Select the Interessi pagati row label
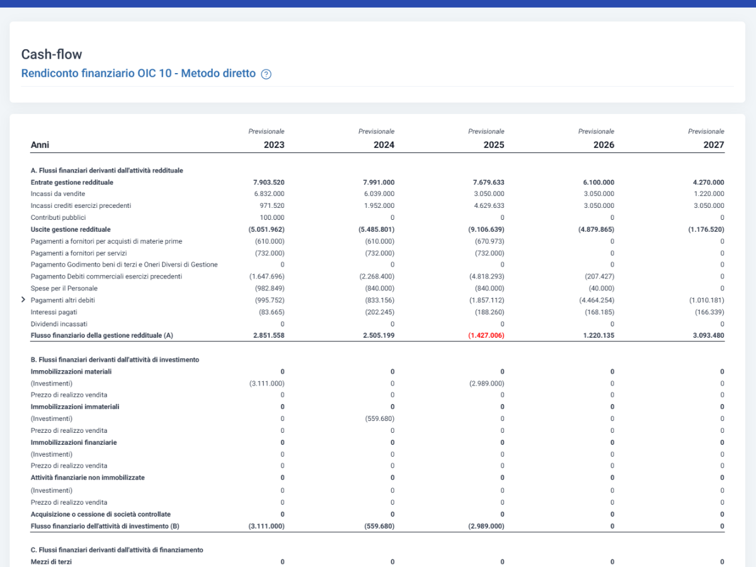756x567 pixels. pos(54,312)
